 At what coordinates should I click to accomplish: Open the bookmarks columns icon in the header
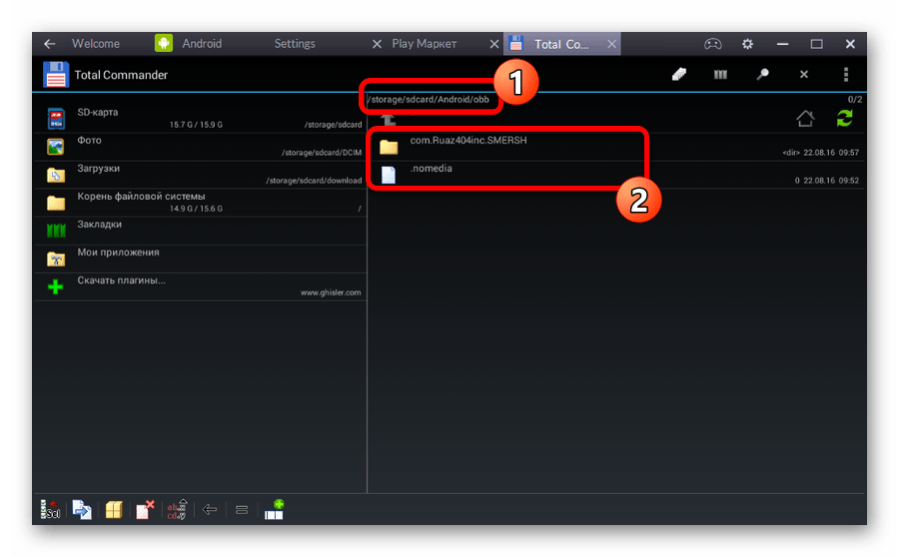(720, 74)
